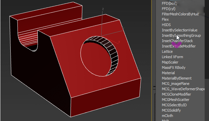Choose the MCG_imagePlane modifier
Image resolution: width=209 pixels, height=121 pixels.
click(176, 84)
